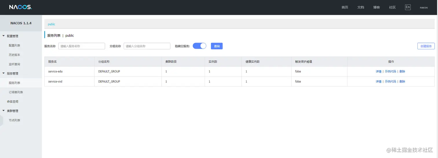Open 历史版本 in sidebar
This screenshot has width=438, height=158.
tap(14, 55)
